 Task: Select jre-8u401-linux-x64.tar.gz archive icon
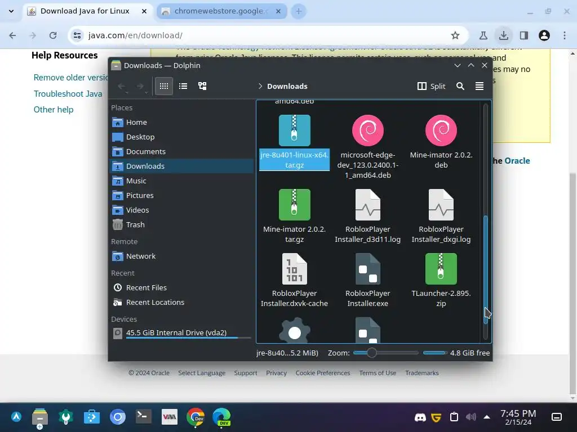coord(294,130)
